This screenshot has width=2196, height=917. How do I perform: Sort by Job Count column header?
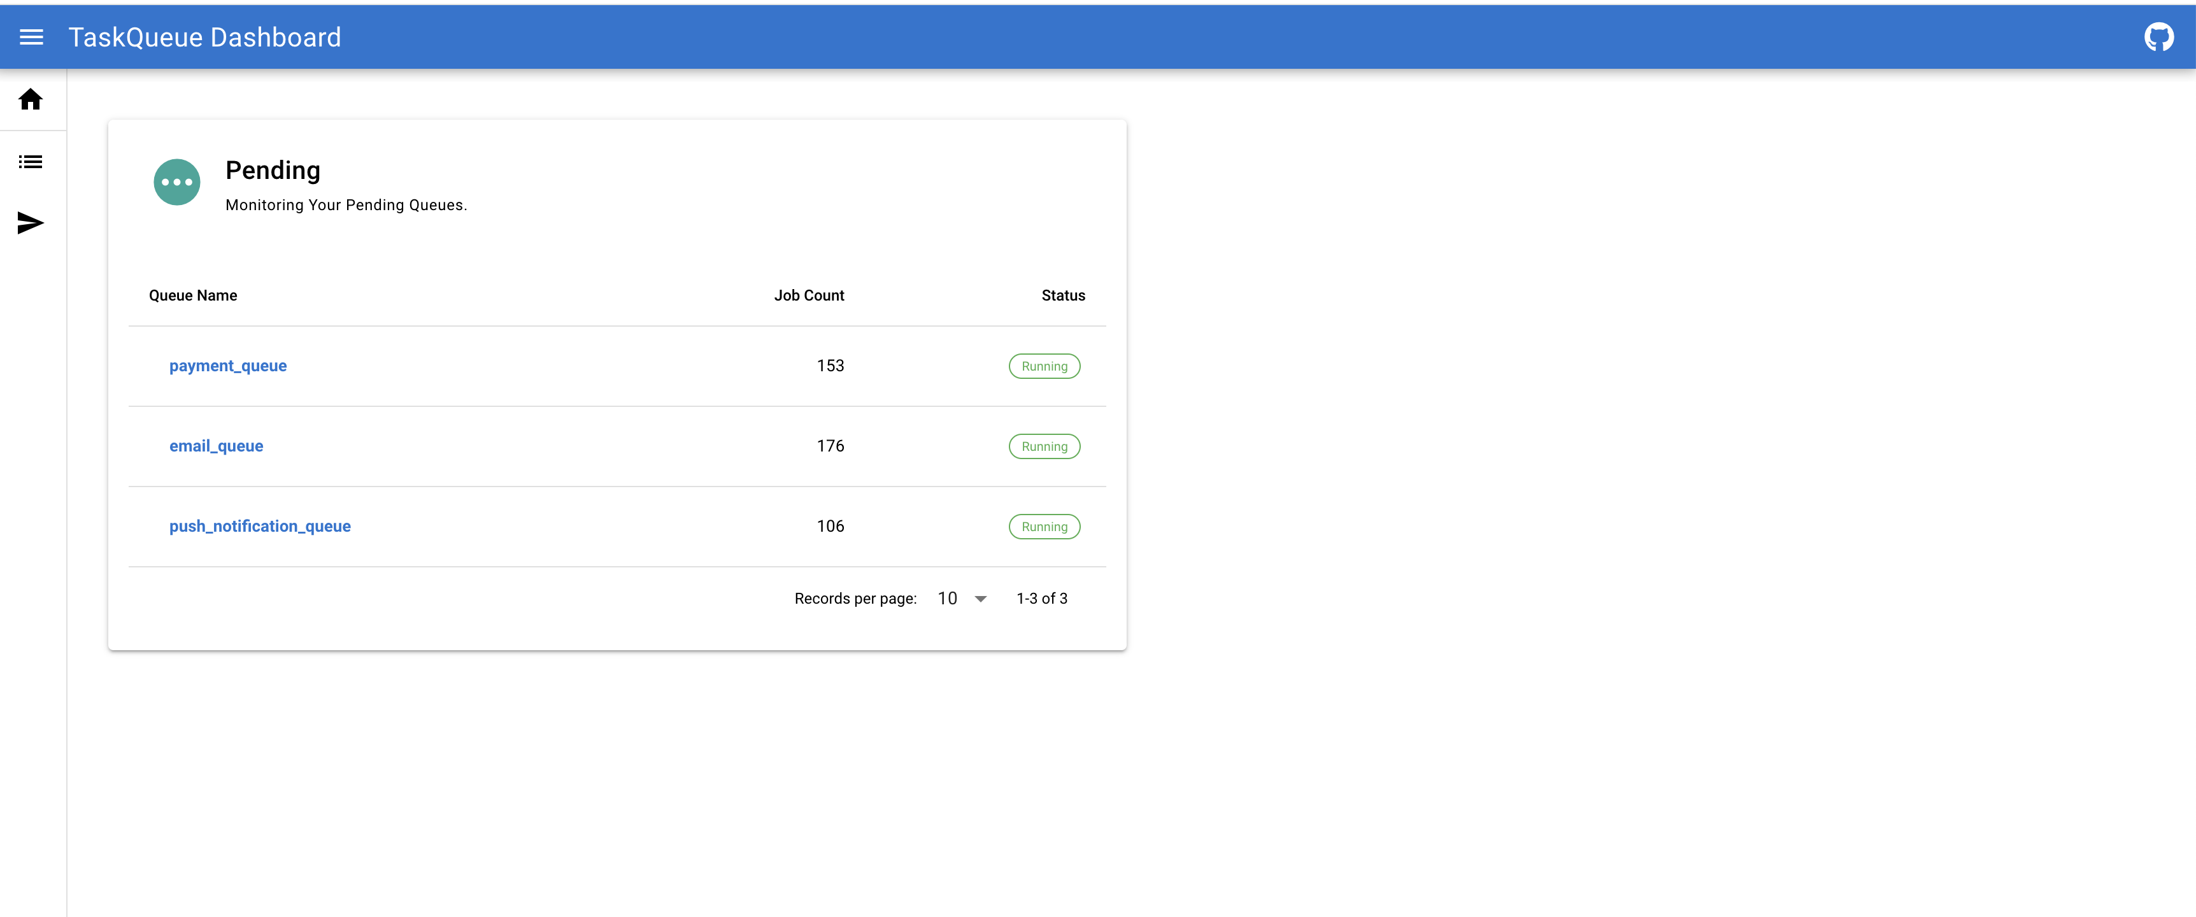tap(808, 295)
